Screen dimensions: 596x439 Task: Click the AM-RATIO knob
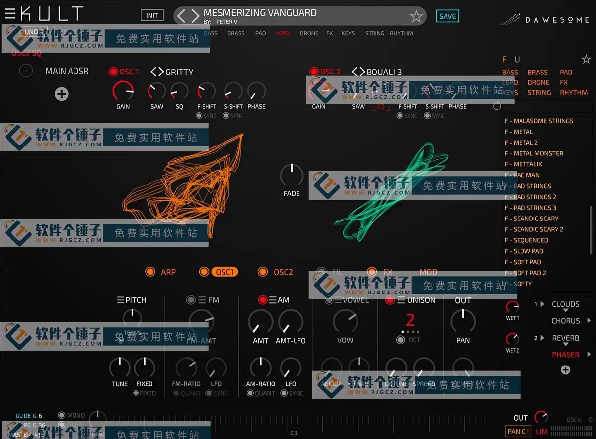tap(261, 368)
